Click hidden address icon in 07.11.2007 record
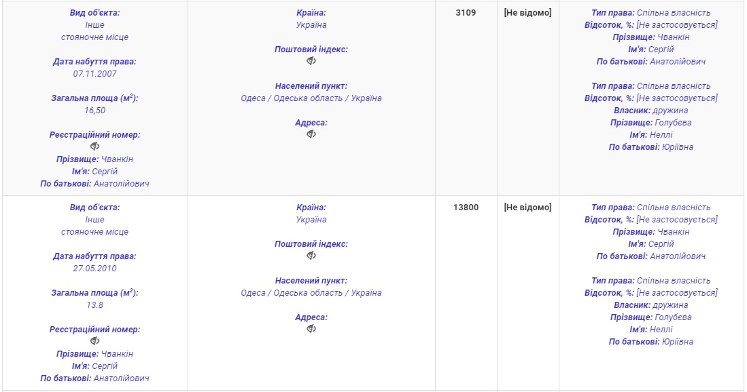This screenshot has height=392, width=747. click(311, 134)
